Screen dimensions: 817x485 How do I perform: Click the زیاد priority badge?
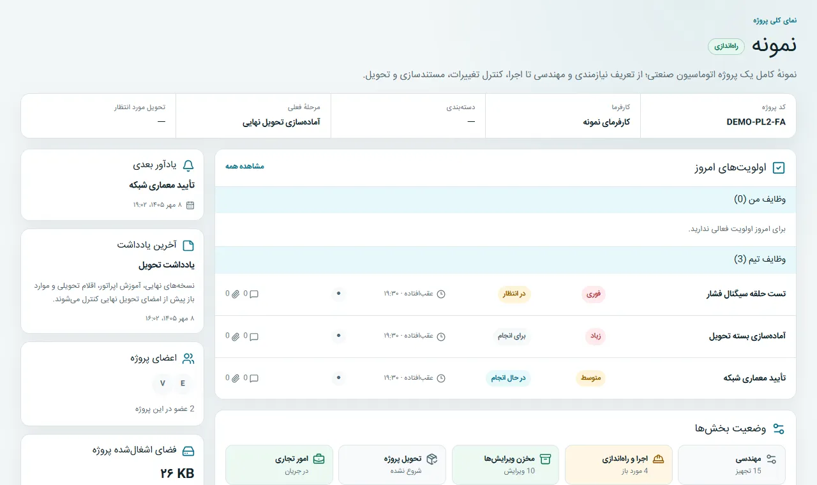pos(596,336)
